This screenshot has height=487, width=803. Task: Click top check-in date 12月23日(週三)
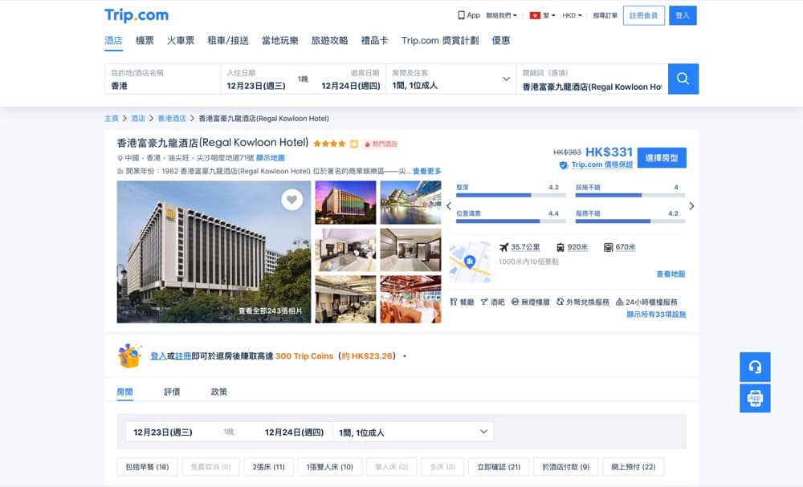pyautogui.click(x=256, y=86)
